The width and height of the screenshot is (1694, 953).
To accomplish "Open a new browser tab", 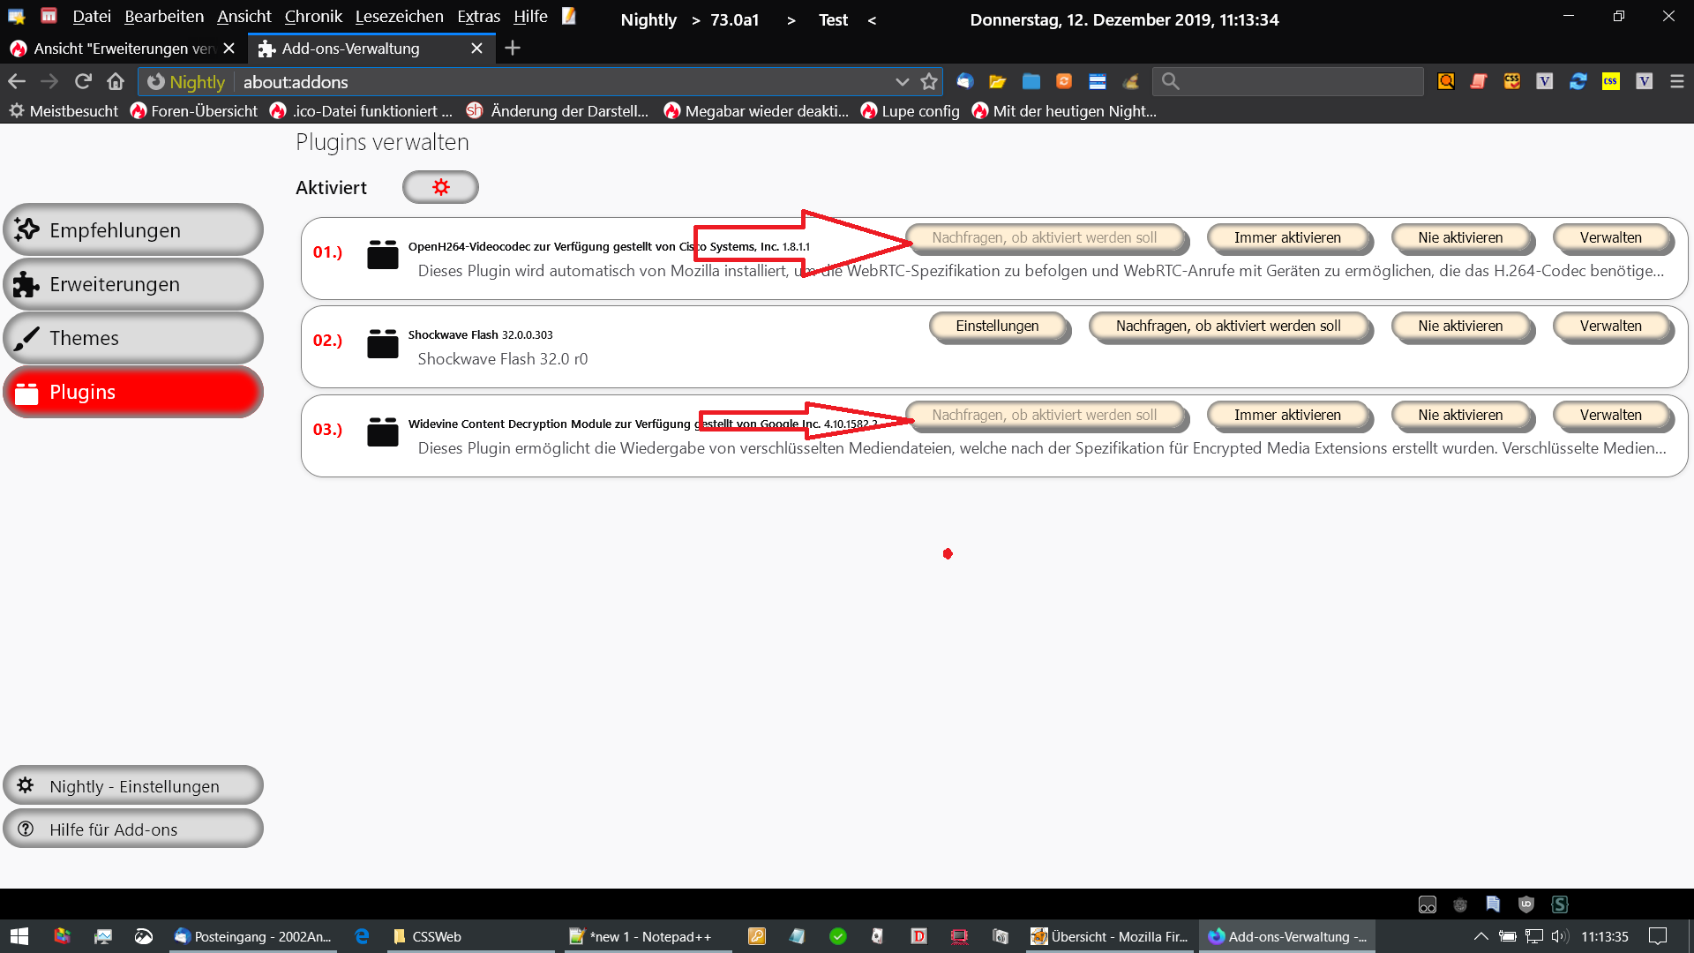I will (x=513, y=49).
